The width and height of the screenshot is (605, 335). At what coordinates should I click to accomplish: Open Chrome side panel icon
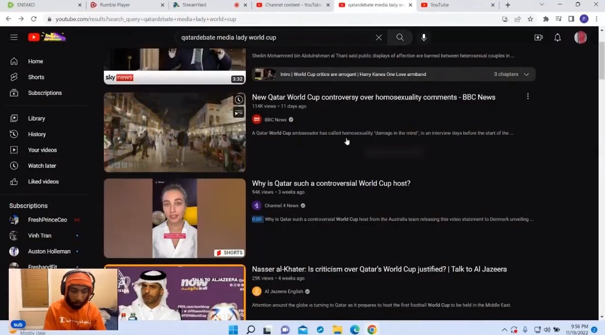click(x=571, y=19)
